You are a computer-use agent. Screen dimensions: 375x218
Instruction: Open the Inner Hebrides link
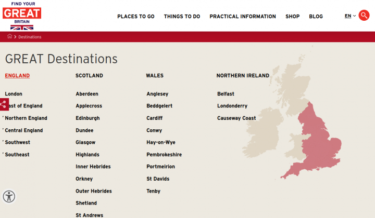93,167
